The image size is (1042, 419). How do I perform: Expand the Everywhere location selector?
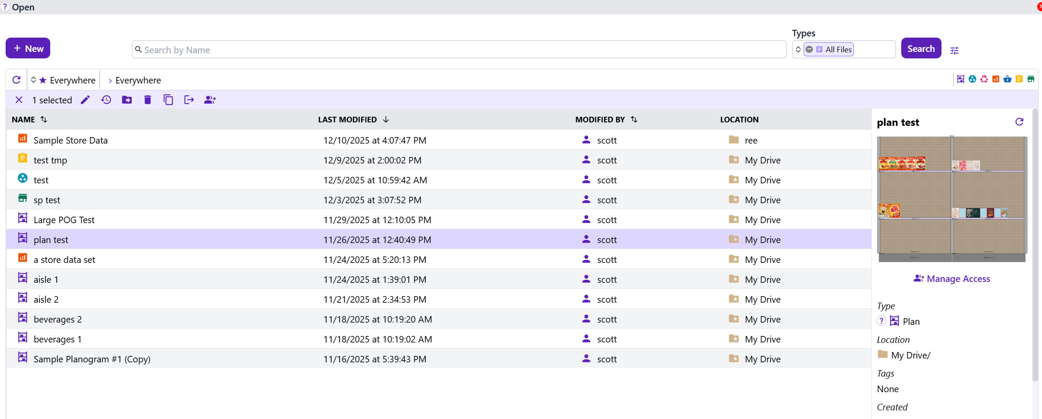coord(63,80)
